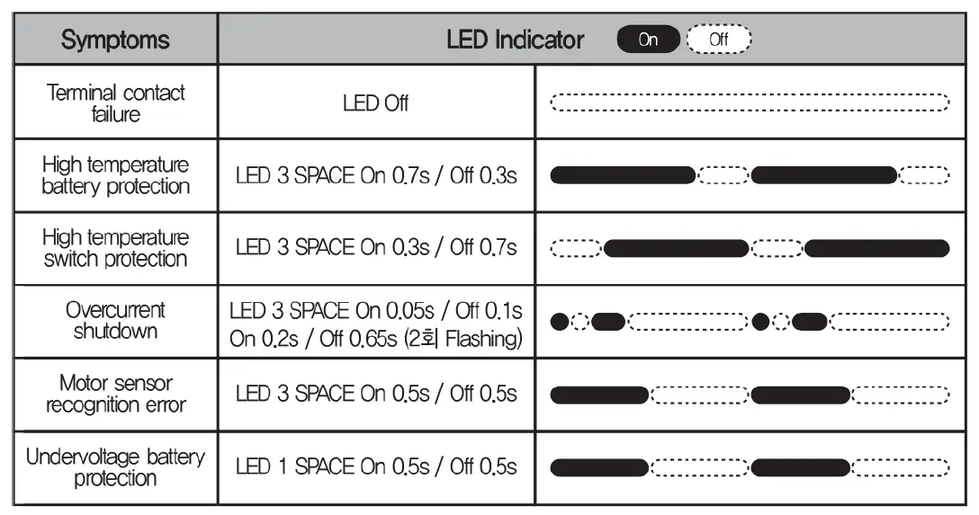Image resolution: width=979 pixels, height=515 pixels.
Task: Select the Overcurrent shutdown label
Action: click(115, 321)
